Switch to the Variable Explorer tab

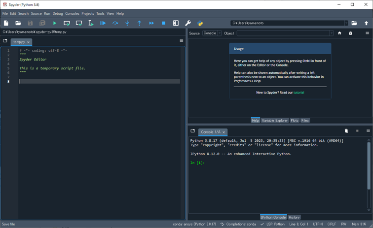(275, 120)
